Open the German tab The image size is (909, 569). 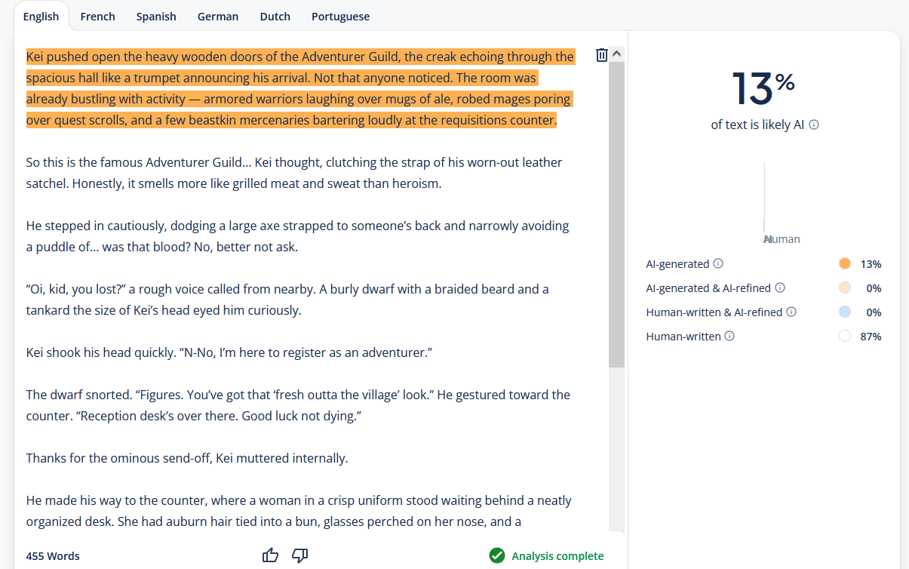(x=218, y=17)
